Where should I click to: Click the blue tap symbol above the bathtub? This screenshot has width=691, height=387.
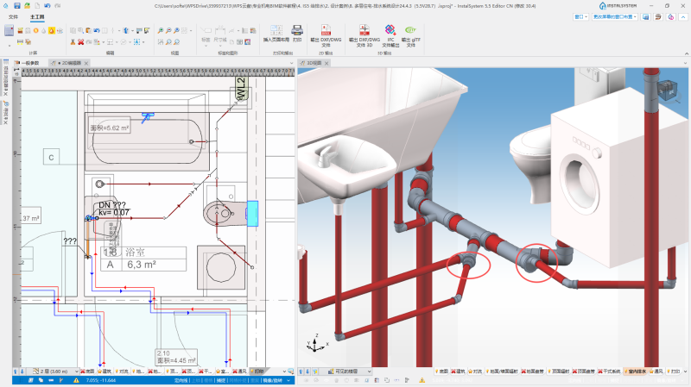147,116
